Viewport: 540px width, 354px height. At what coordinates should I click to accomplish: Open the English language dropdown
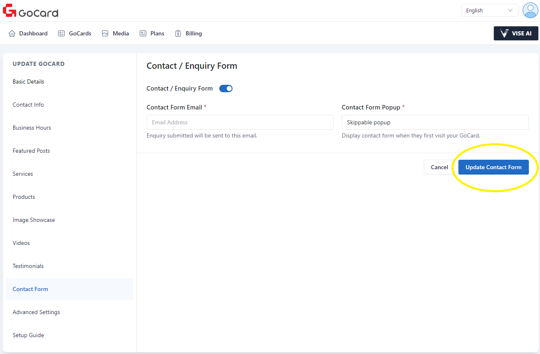489,11
